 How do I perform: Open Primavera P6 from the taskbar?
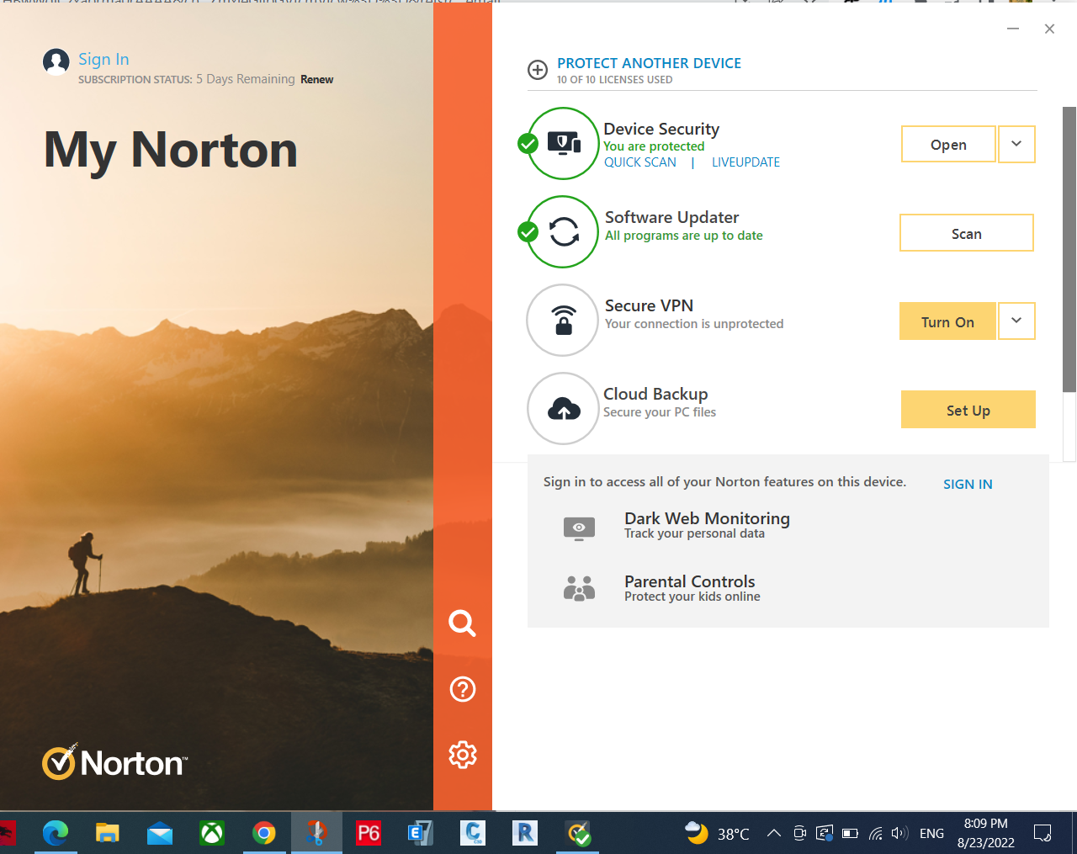pos(369,833)
